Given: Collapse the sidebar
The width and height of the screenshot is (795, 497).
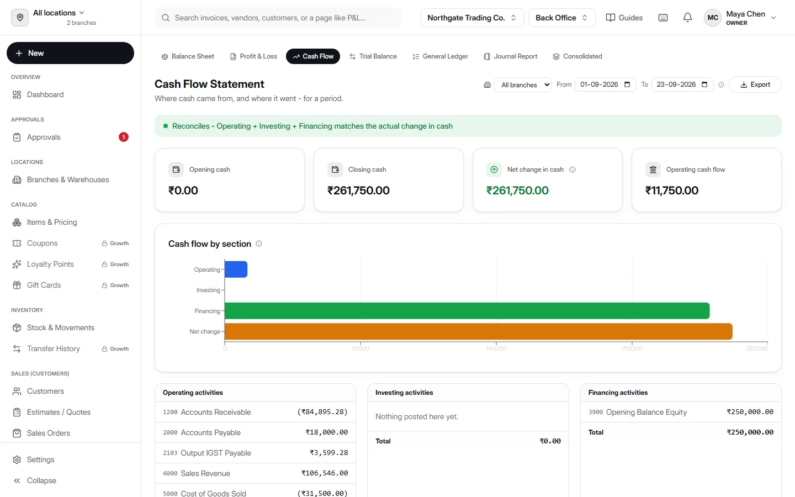Looking at the screenshot, I should [x=70, y=480].
